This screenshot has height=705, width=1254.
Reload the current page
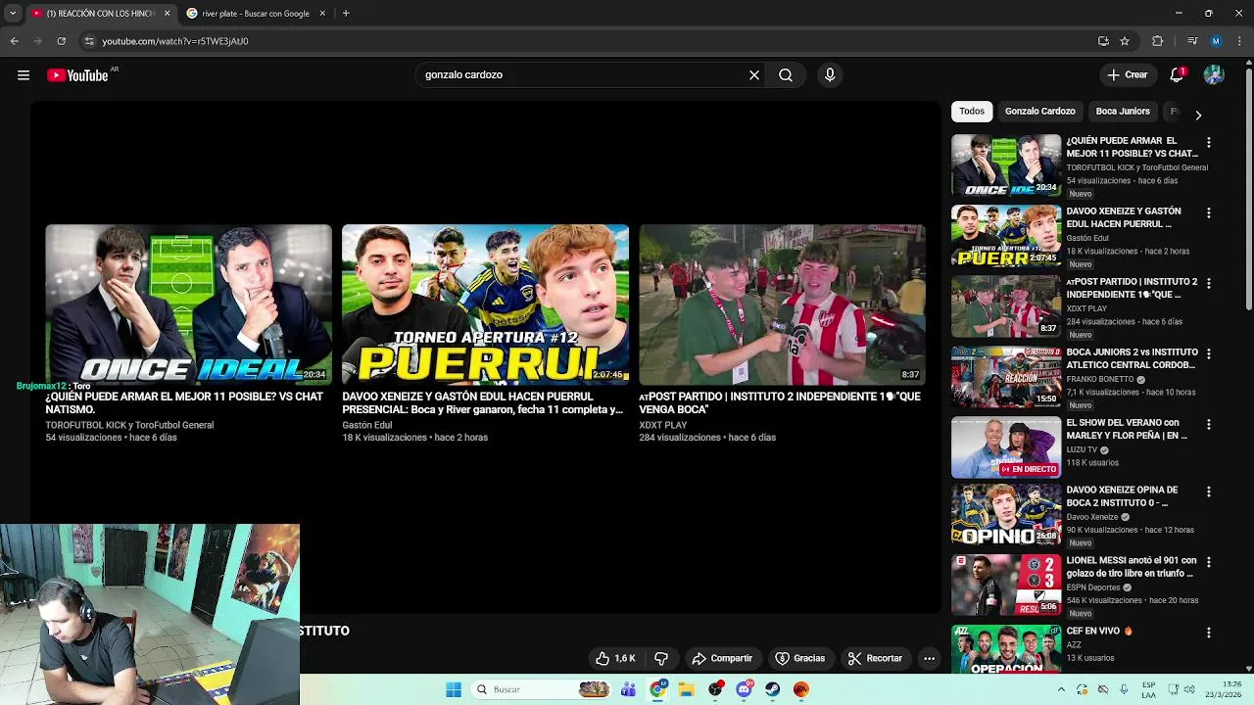click(x=61, y=41)
